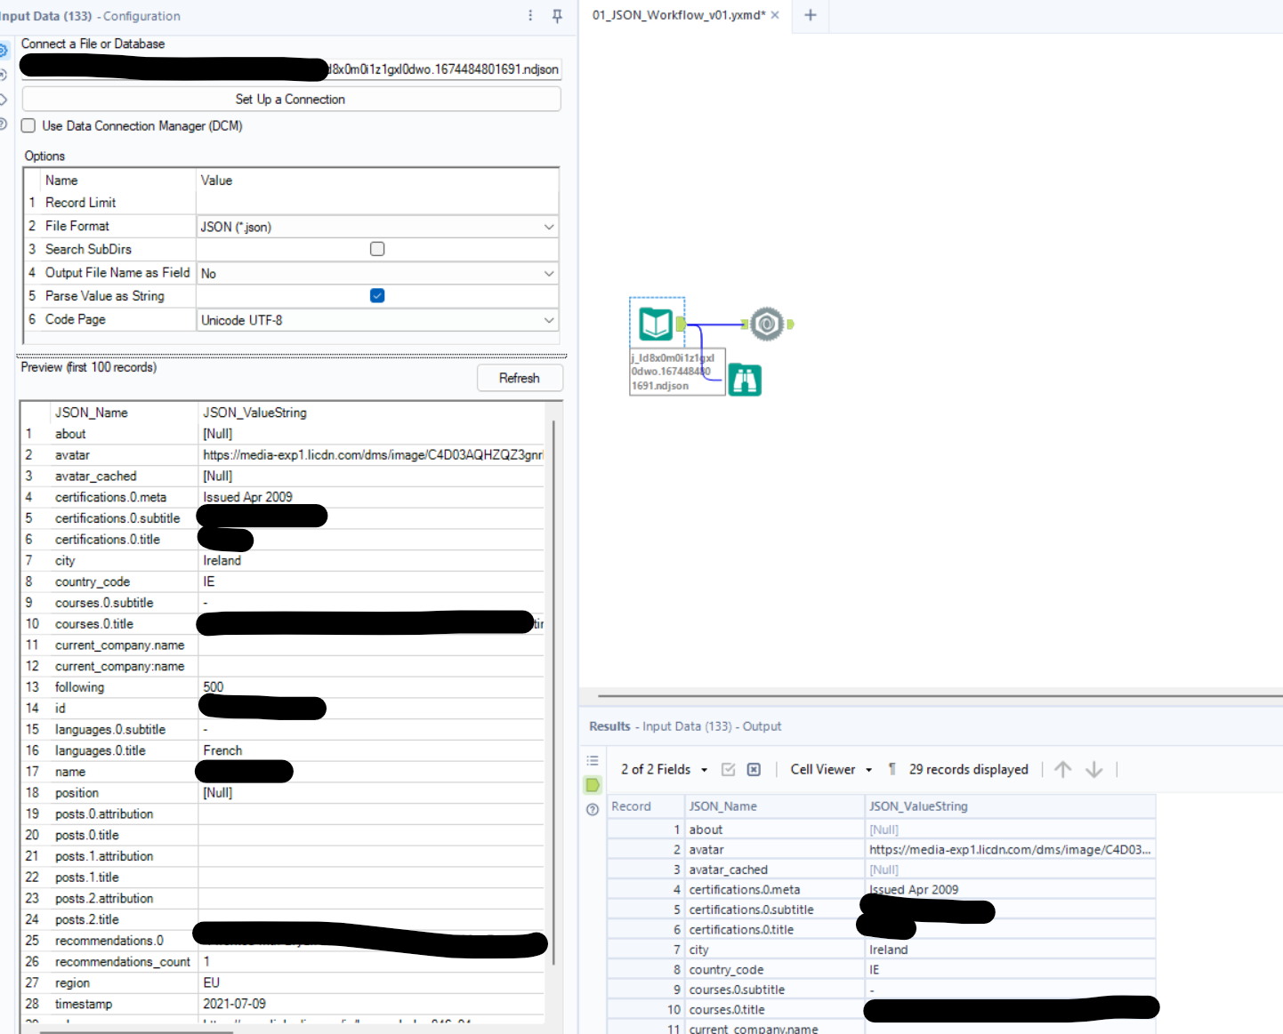This screenshot has height=1034, width=1283.
Task: Select 'posts.0.title' row in Preview
Action: pos(283,836)
